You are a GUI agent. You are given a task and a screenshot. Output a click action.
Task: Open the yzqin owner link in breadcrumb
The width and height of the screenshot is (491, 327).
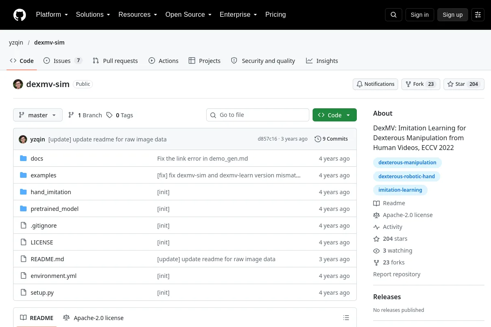pos(16,43)
